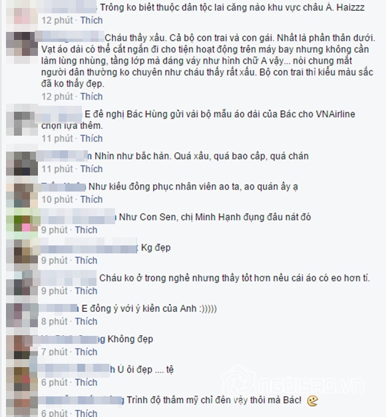Click the '10 phút' comment timestamp

click(57, 200)
